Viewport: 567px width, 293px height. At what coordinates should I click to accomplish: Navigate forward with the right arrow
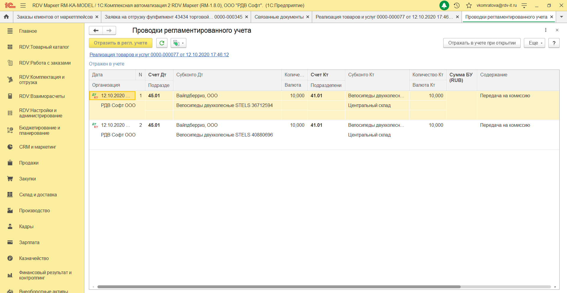tap(109, 30)
